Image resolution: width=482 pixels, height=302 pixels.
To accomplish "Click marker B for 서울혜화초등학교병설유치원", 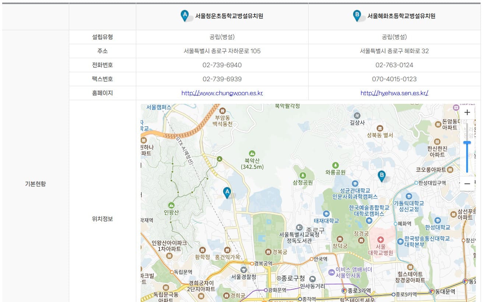I will click(x=381, y=175).
